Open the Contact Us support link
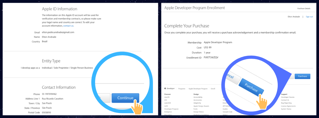 point(285,100)
